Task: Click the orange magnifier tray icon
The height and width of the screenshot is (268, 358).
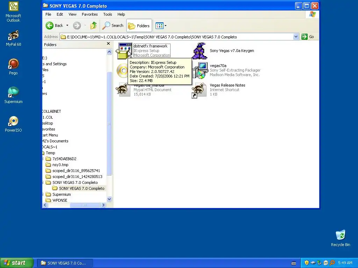Action: [332, 263]
